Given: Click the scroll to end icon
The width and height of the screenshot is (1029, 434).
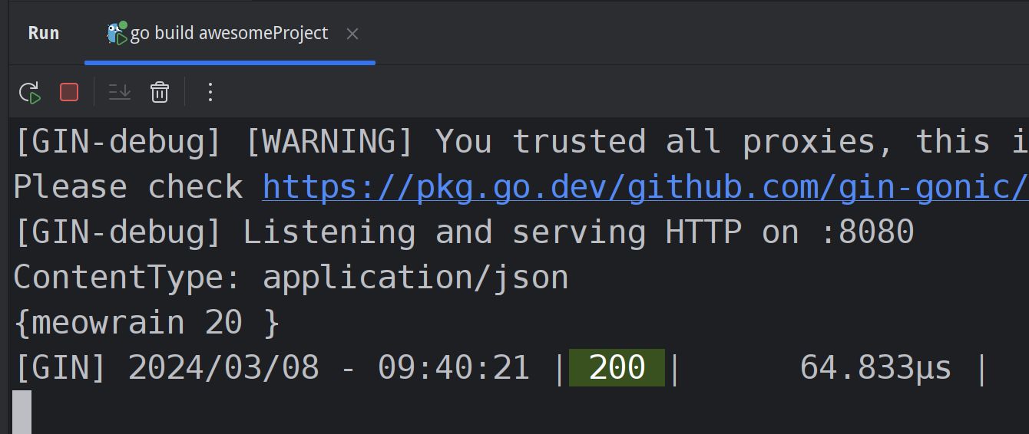Looking at the screenshot, I should click(120, 93).
